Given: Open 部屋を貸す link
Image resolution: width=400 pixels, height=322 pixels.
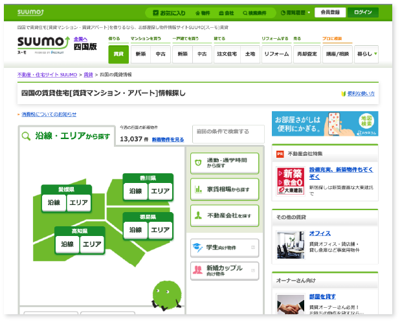Looking at the screenshot, I should [x=322, y=297].
